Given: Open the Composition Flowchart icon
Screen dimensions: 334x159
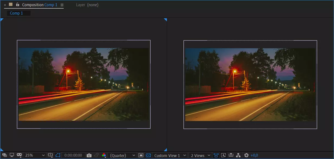Looking at the screenshot, I should coord(238,155).
